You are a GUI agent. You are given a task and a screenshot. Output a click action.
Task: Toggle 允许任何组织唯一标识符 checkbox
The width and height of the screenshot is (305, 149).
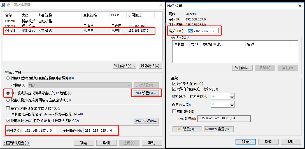pos(174,89)
